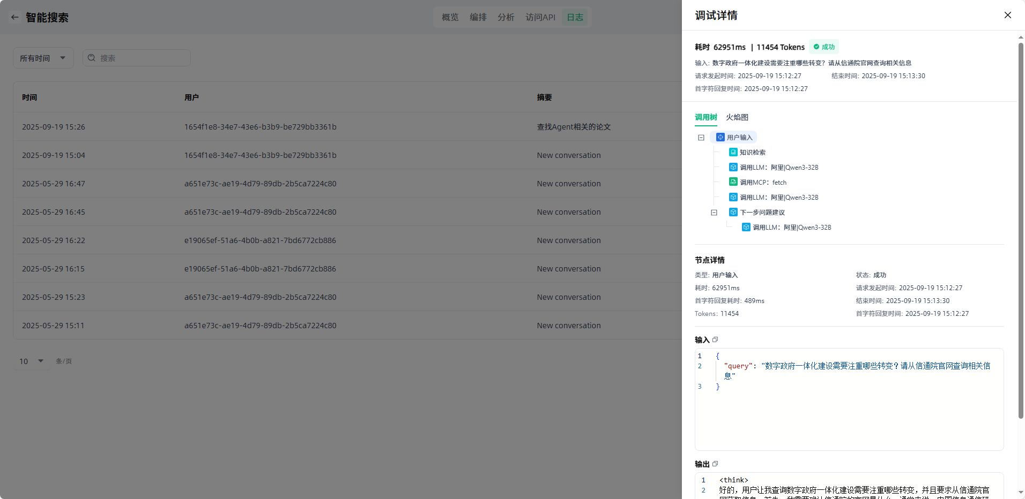Open the 所有时间 time filter dropdown
Screen dimensions: 1025x499
(43, 58)
